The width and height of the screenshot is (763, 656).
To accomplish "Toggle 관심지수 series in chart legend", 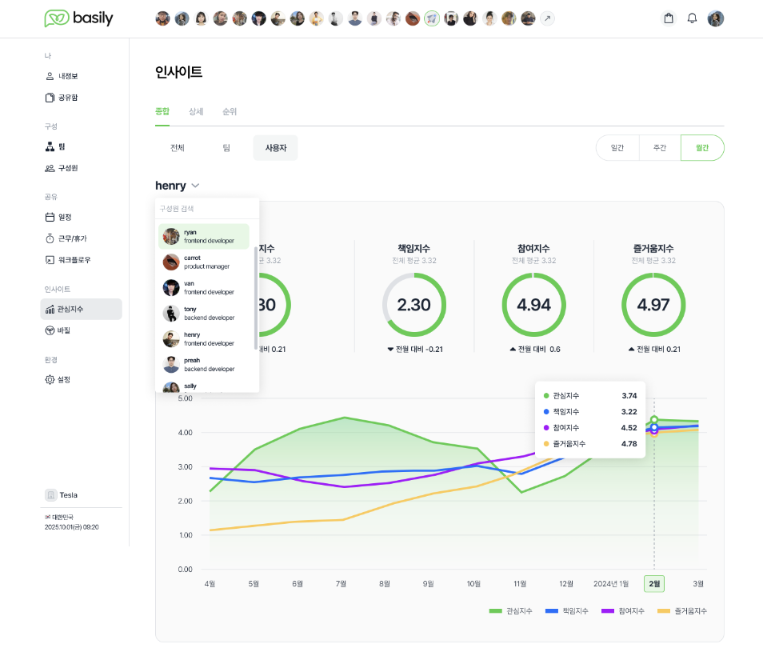I will point(510,611).
